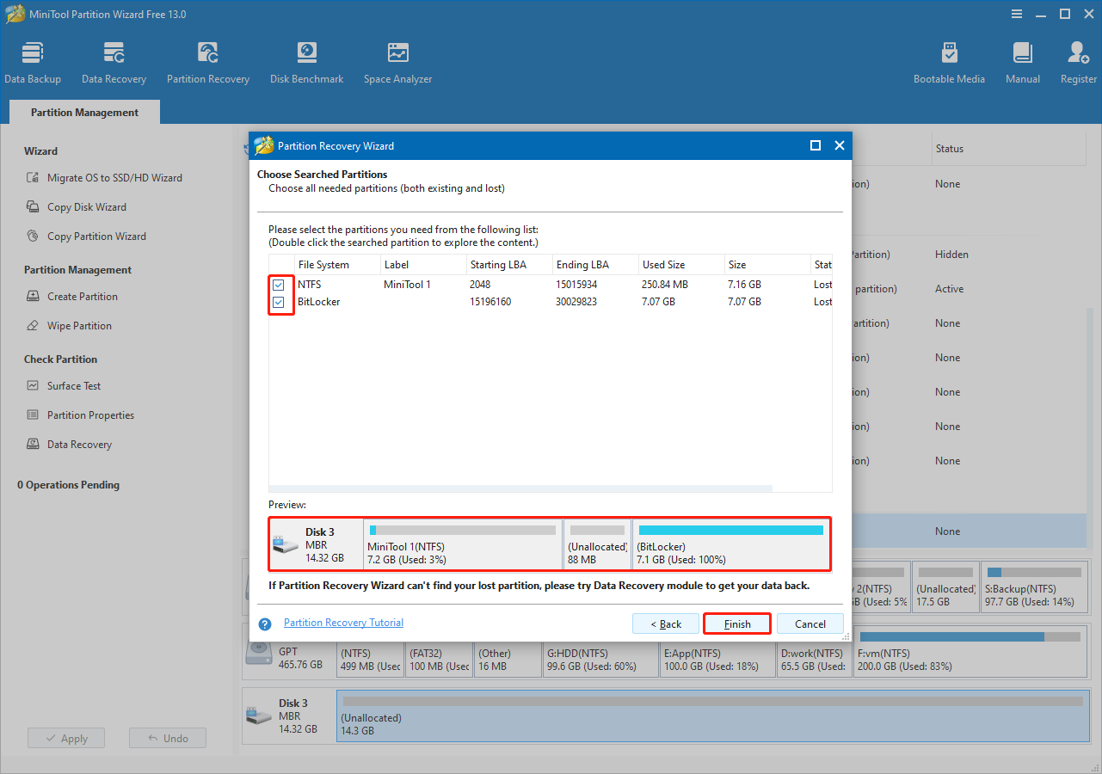This screenshot has width=1102, height=774.
Task: Open the Partition Recovery feature
Action: [x=207, y=60]
